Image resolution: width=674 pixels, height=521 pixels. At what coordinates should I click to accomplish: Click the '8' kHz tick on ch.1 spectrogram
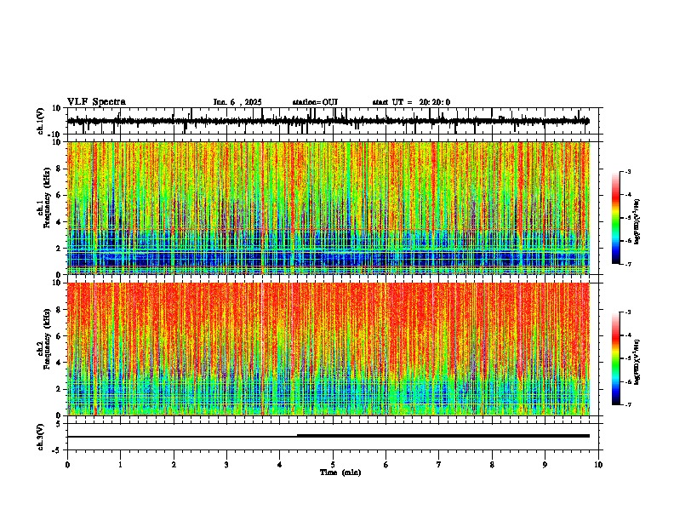click(59, 169)
